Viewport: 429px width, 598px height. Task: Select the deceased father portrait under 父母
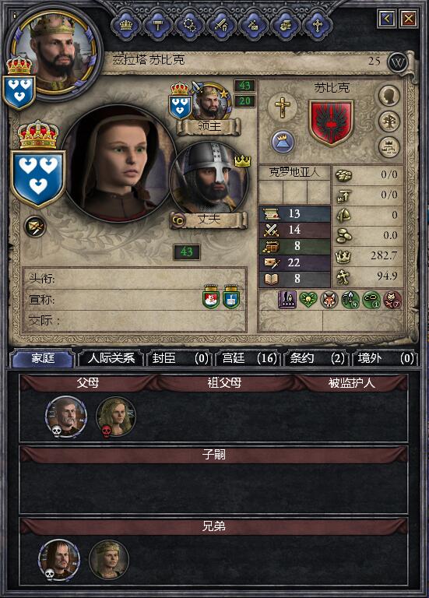click(x=66, y=416)
